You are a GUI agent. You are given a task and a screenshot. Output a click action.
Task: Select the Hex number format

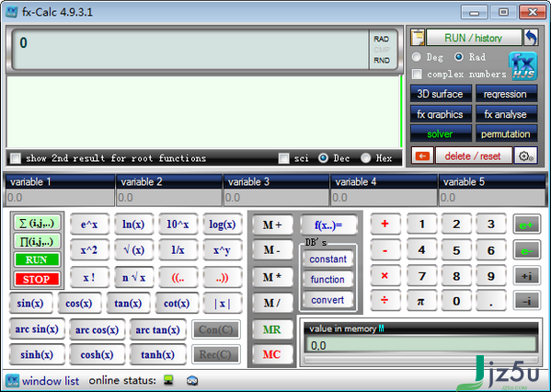[365, 158]
